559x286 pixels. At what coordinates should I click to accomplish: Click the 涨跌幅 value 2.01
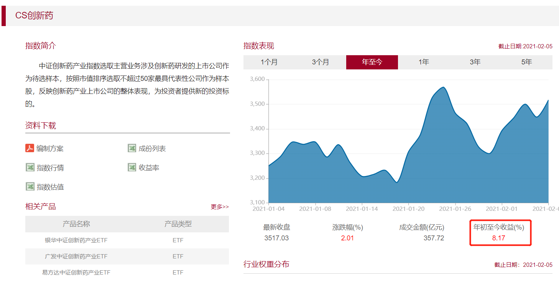click(347, 238)
